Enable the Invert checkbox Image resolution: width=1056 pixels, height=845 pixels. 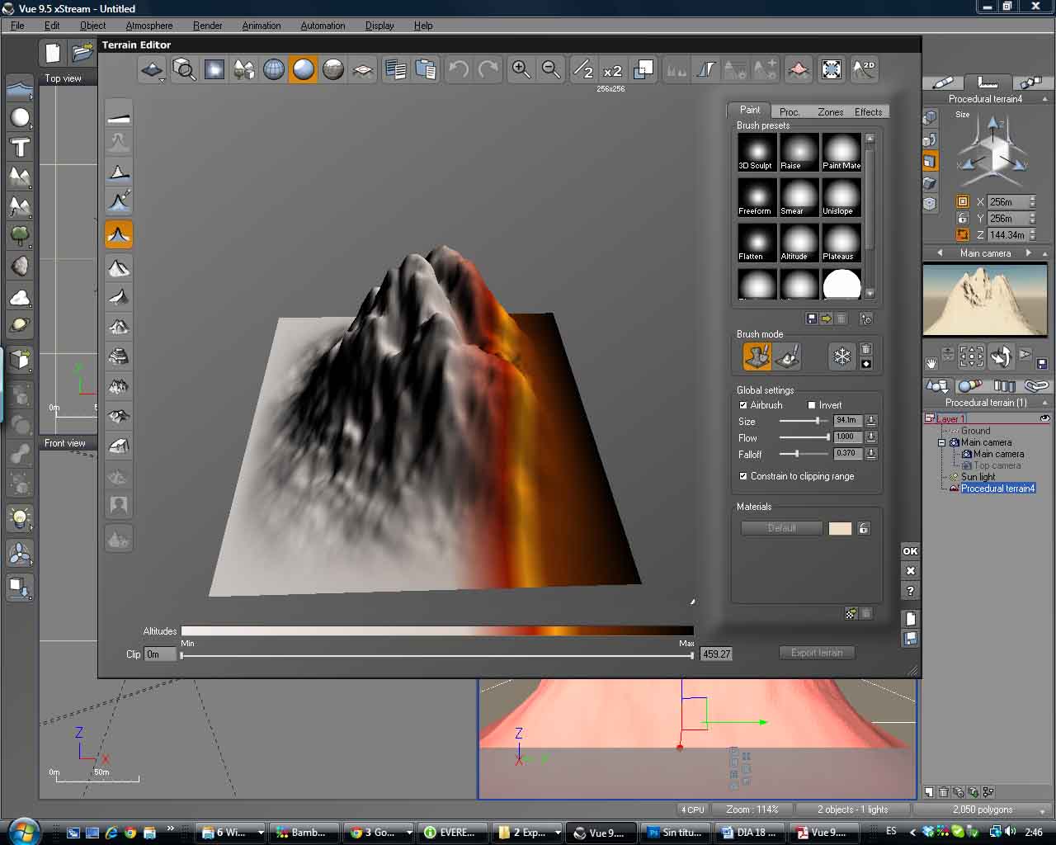(812, 405)
